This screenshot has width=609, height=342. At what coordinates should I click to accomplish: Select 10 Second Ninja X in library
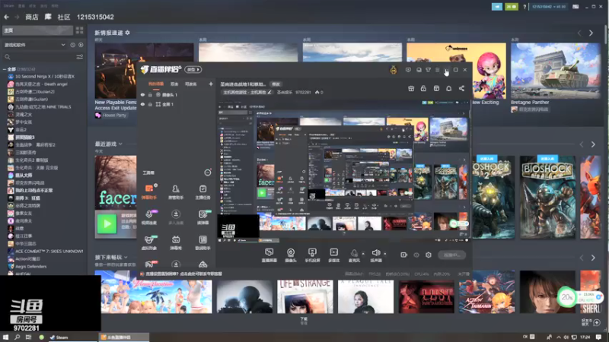click(45, 77)
